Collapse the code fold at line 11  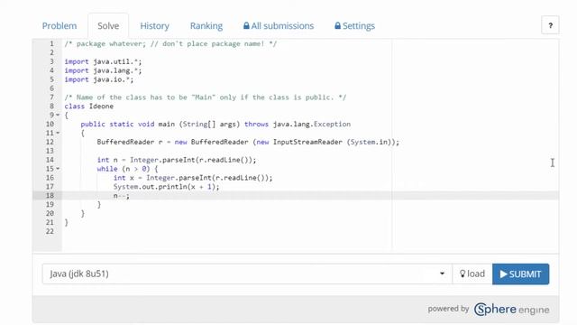58,133
